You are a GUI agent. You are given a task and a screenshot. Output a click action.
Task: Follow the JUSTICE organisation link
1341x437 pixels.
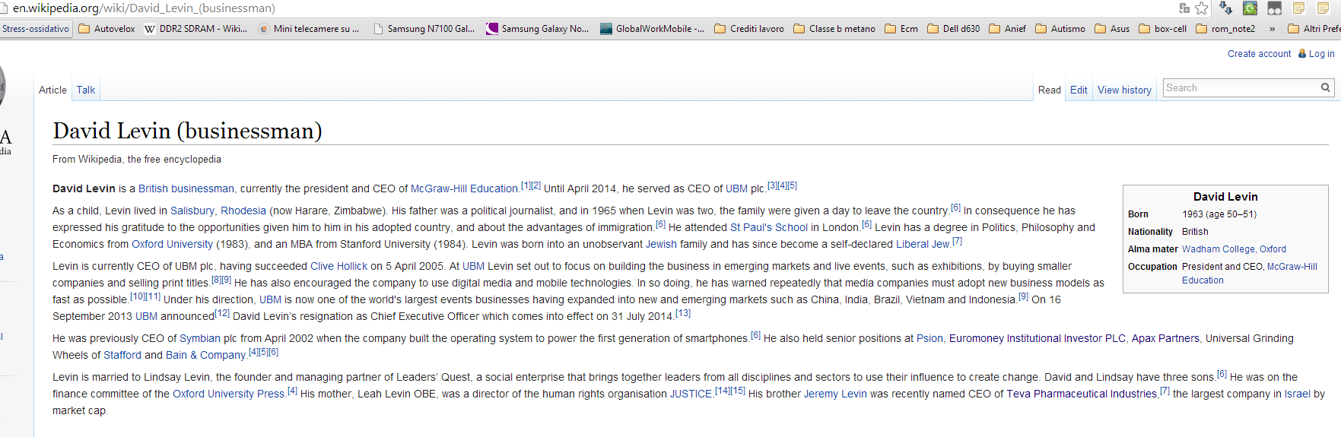[691, 394]
